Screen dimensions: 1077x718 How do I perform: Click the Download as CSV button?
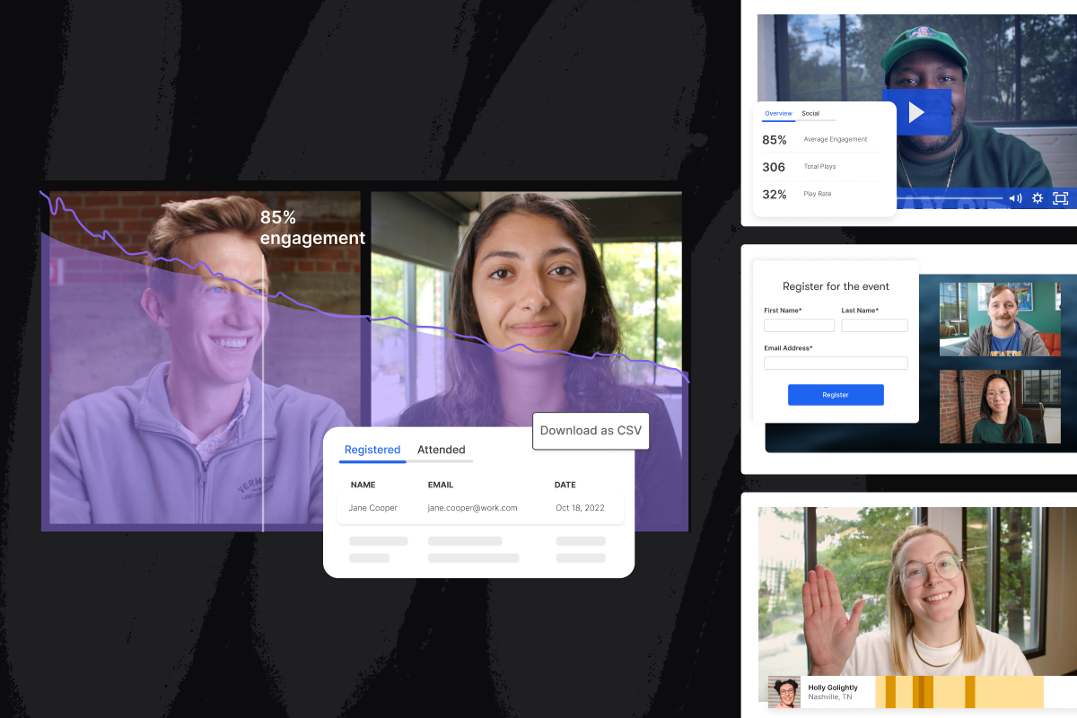(591, 430)
